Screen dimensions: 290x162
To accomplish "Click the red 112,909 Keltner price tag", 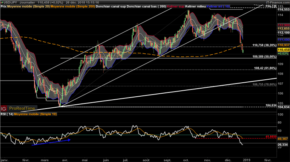I will (284, 25).
